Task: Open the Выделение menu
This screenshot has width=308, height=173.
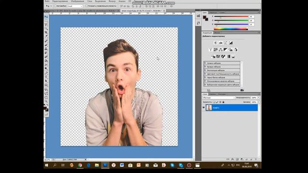Action: (101, 1)
